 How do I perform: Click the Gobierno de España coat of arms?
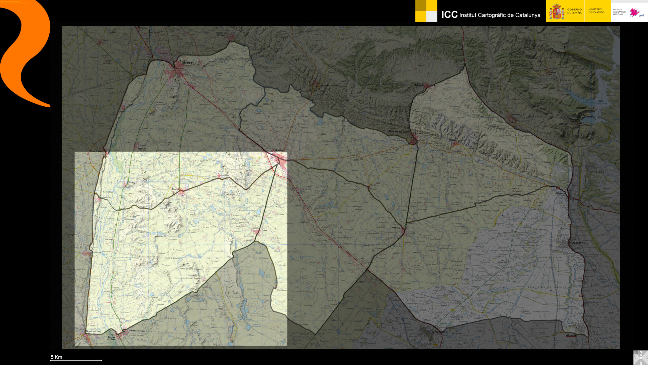coord(556,11)
